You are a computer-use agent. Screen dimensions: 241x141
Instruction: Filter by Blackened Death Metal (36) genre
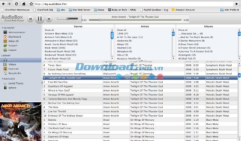(x=60, y=52)
